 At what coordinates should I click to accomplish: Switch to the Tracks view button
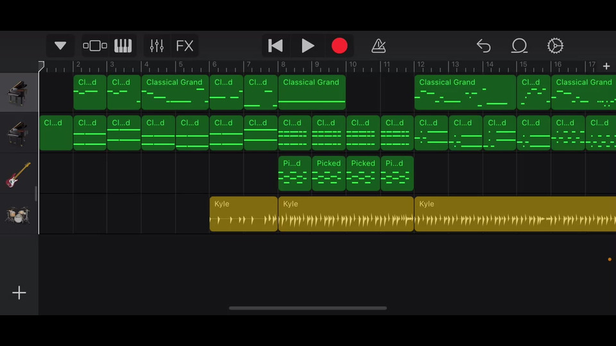coord(95,46)
